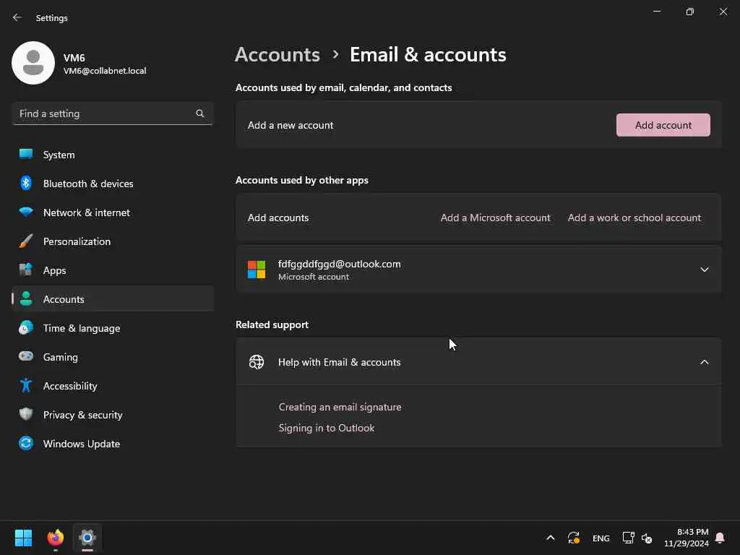Click the Bluetooth & devices icon
Viewport: 740px width, 555px height.
pyautogui.click(x=26, y=184)
